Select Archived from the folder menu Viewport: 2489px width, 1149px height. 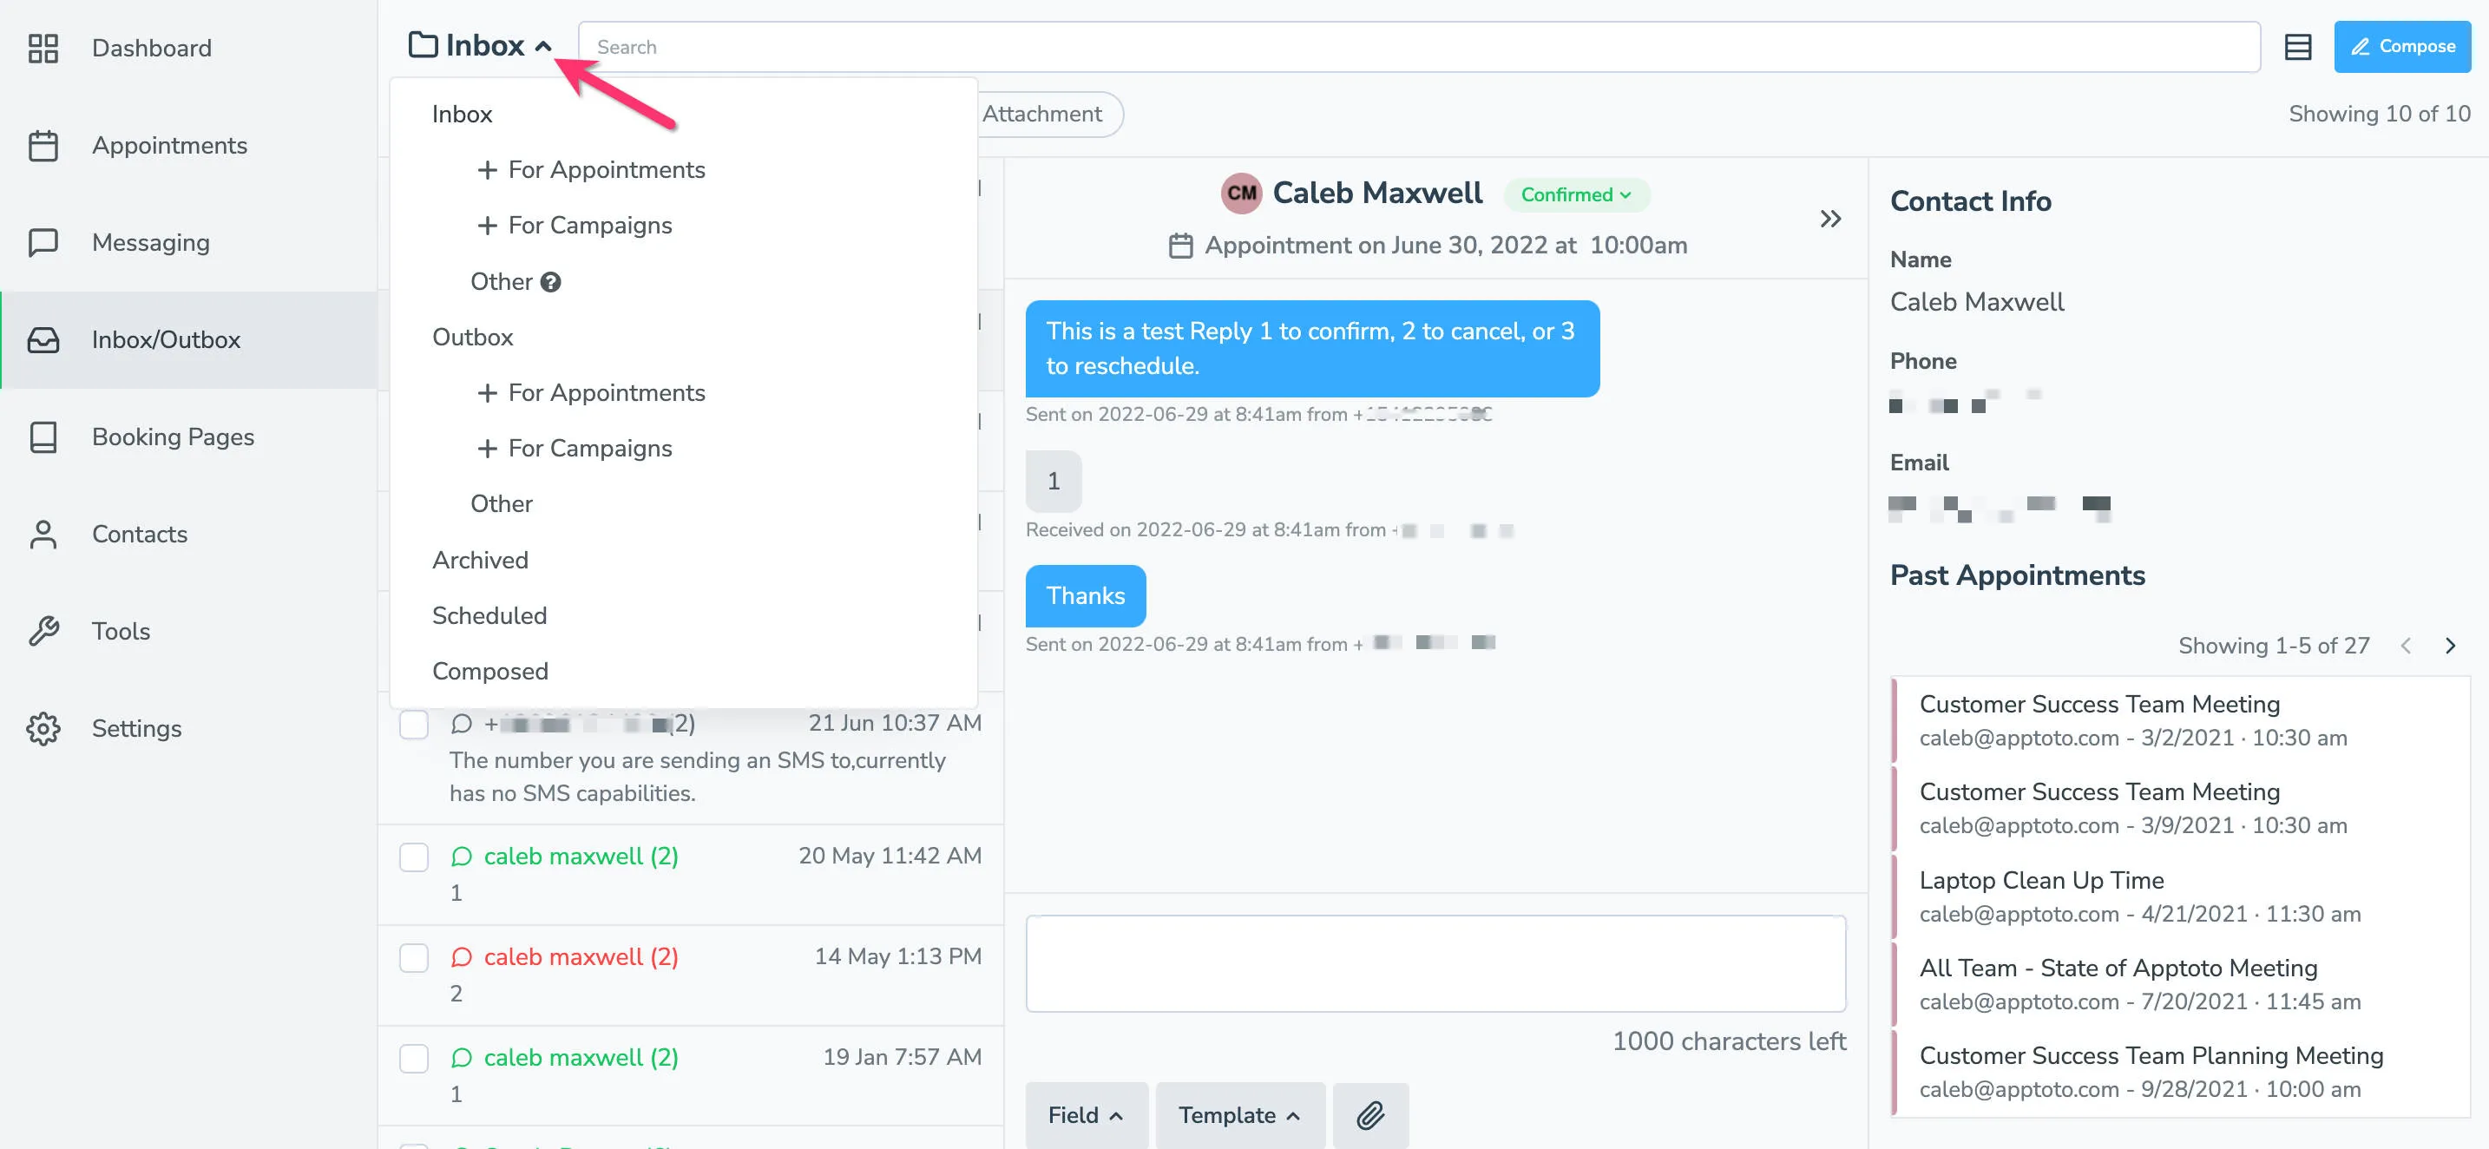[x=479, y=560]
